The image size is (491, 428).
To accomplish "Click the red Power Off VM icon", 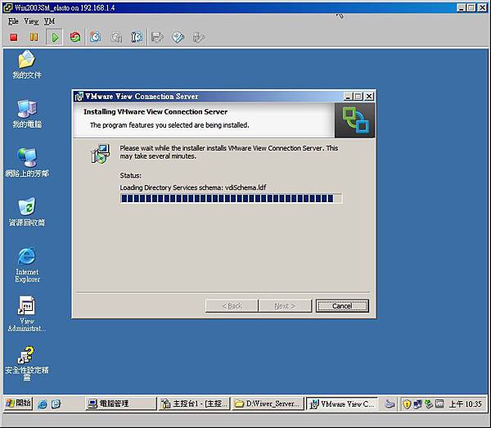I will click(13, 38).
